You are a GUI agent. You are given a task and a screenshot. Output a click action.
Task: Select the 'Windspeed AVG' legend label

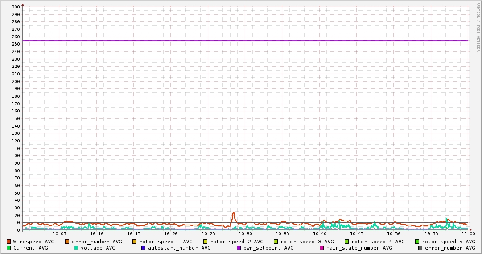pos(33,242)
